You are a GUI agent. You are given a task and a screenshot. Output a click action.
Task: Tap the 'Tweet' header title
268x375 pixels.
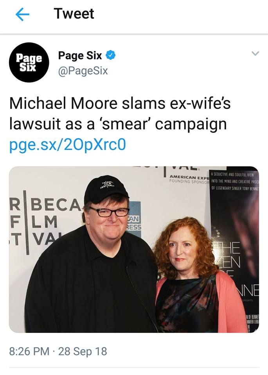[x=74, y=14]
